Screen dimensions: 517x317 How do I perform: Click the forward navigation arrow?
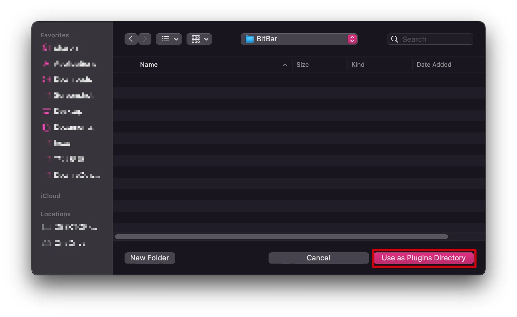click(x=145, y=39)
